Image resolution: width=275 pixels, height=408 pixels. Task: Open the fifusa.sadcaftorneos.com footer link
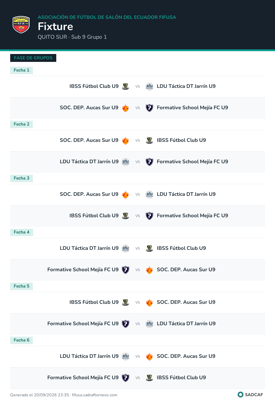point(94,395)
